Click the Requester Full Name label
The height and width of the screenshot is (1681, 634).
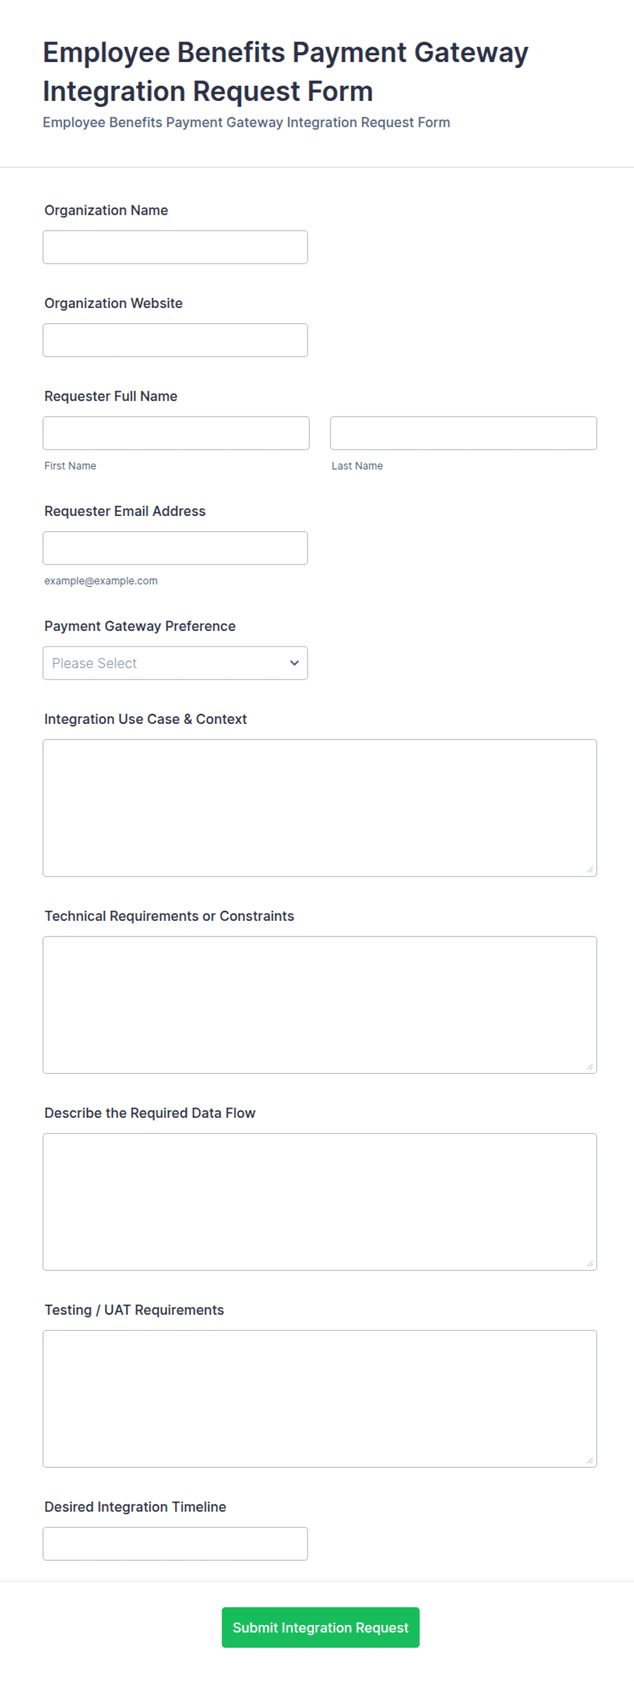(111, 396)
